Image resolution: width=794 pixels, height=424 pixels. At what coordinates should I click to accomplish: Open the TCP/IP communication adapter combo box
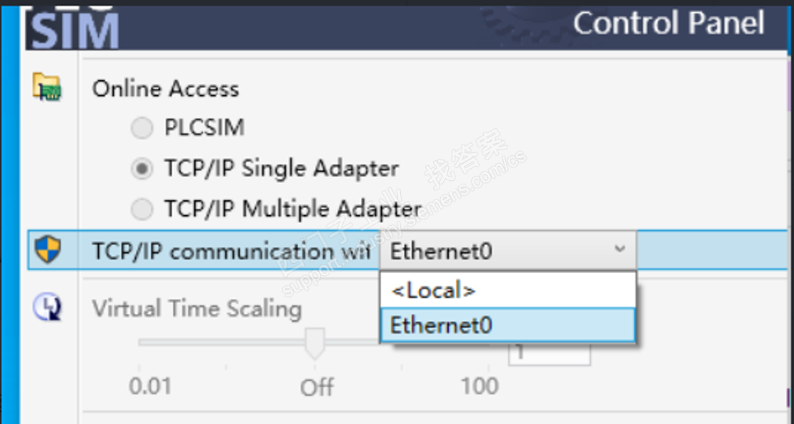pyautogui.click(x=507, y=250)
